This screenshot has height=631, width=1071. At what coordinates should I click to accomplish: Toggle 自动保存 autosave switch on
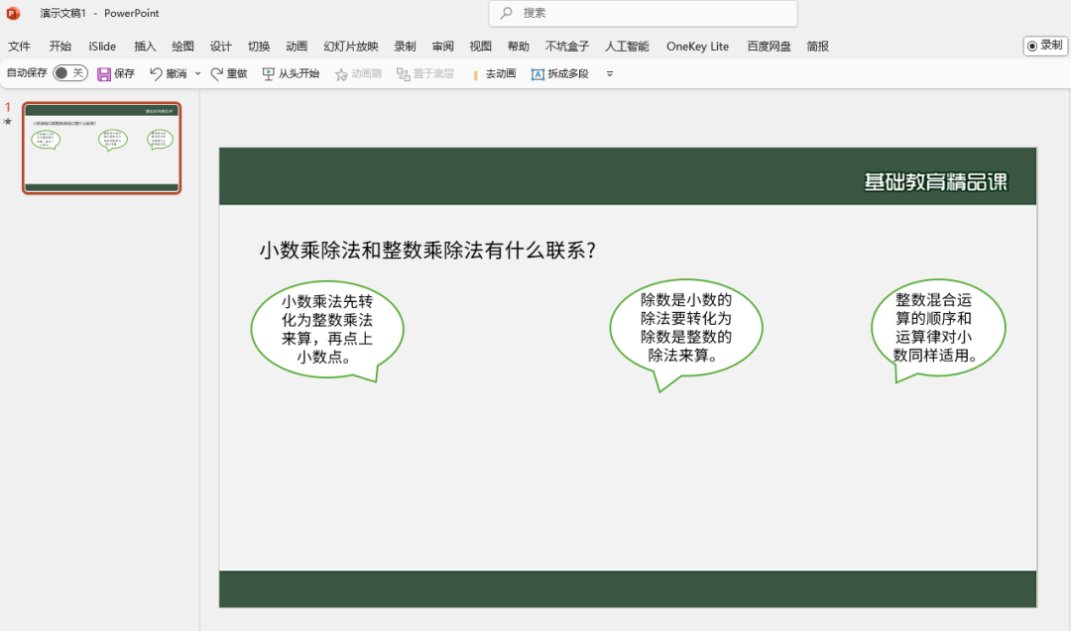pyautogui.click(x=69, y=73)
